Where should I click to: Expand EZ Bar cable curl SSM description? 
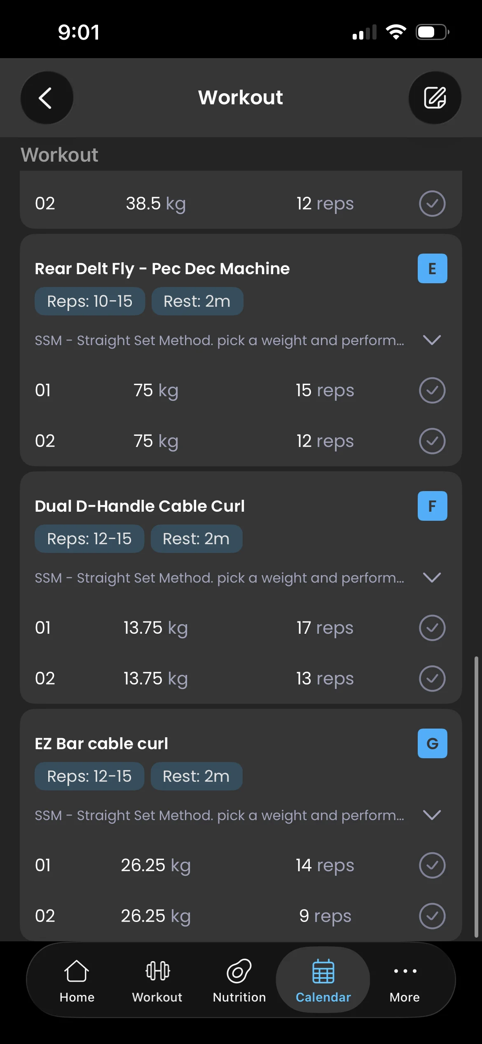pos(432,815)
